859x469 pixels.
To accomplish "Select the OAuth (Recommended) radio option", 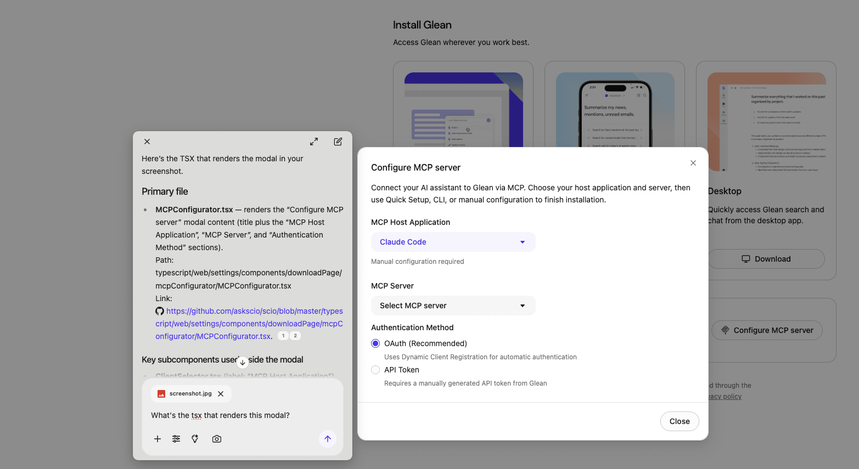I will click(375, 343).
